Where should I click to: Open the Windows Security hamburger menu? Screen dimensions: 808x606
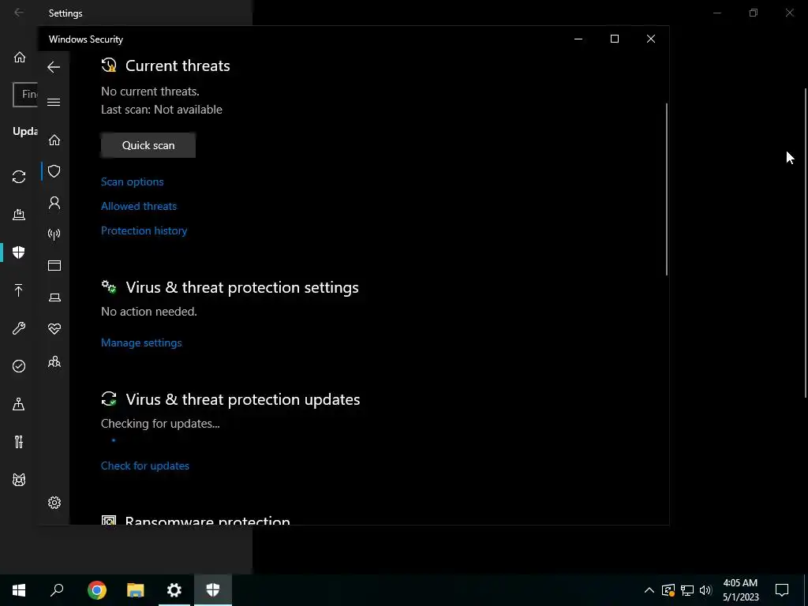(x=54, y=102)
